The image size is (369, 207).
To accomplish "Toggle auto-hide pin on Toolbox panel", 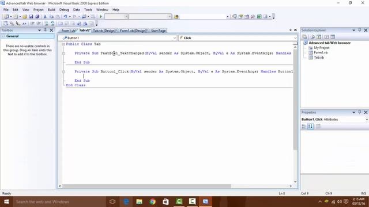I will click(x=45, y=30).
